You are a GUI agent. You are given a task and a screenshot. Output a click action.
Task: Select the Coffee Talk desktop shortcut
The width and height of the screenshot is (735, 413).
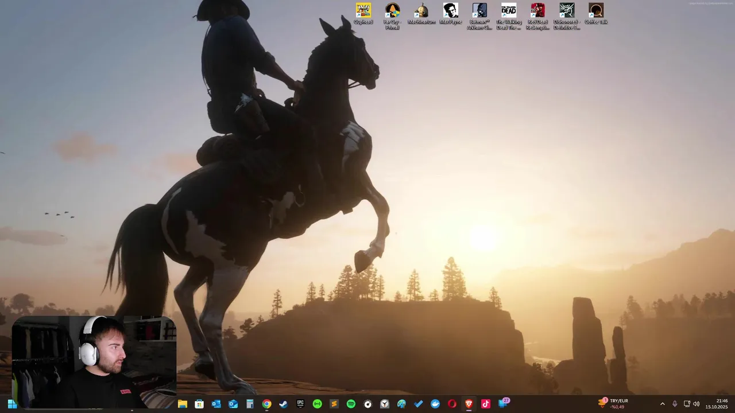(x=596, y=14)
